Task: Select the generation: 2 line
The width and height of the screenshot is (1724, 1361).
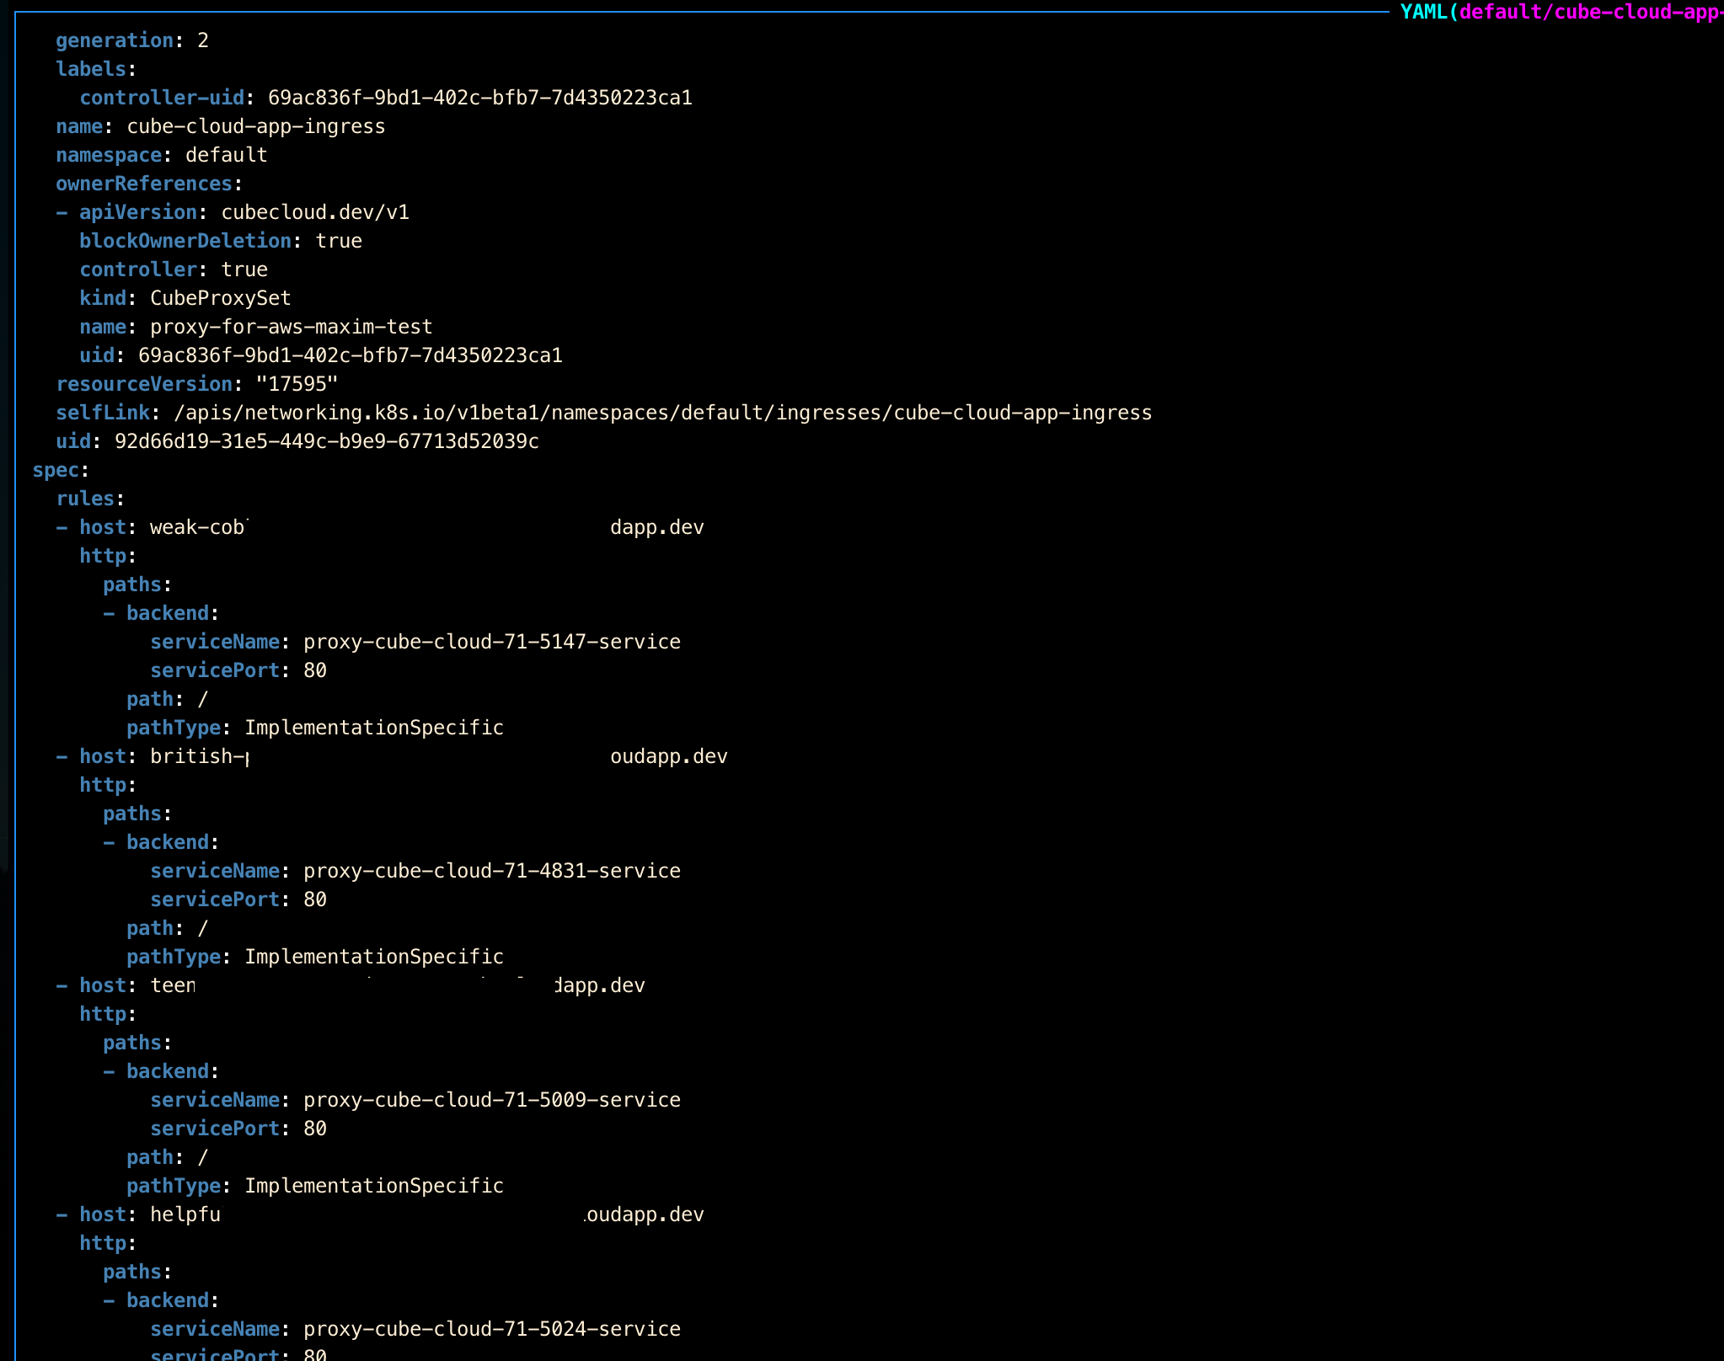Action: [132, 40]
